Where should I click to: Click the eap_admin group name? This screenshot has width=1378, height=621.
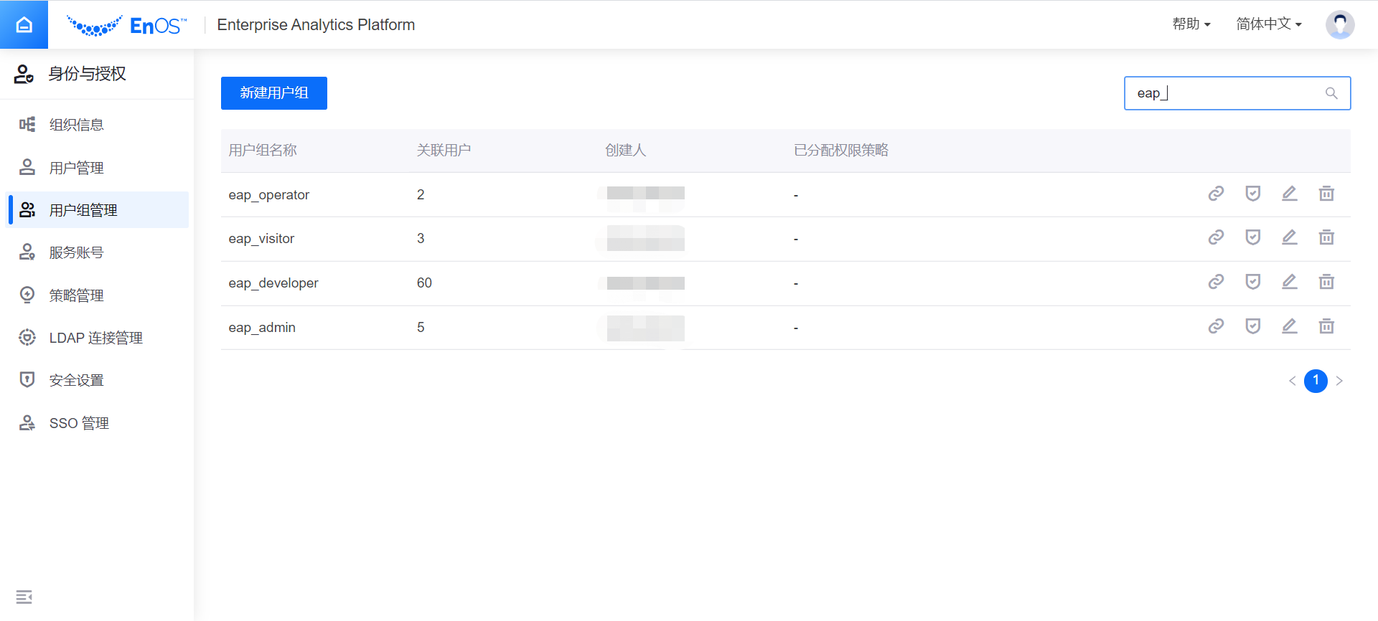point(262,328)
